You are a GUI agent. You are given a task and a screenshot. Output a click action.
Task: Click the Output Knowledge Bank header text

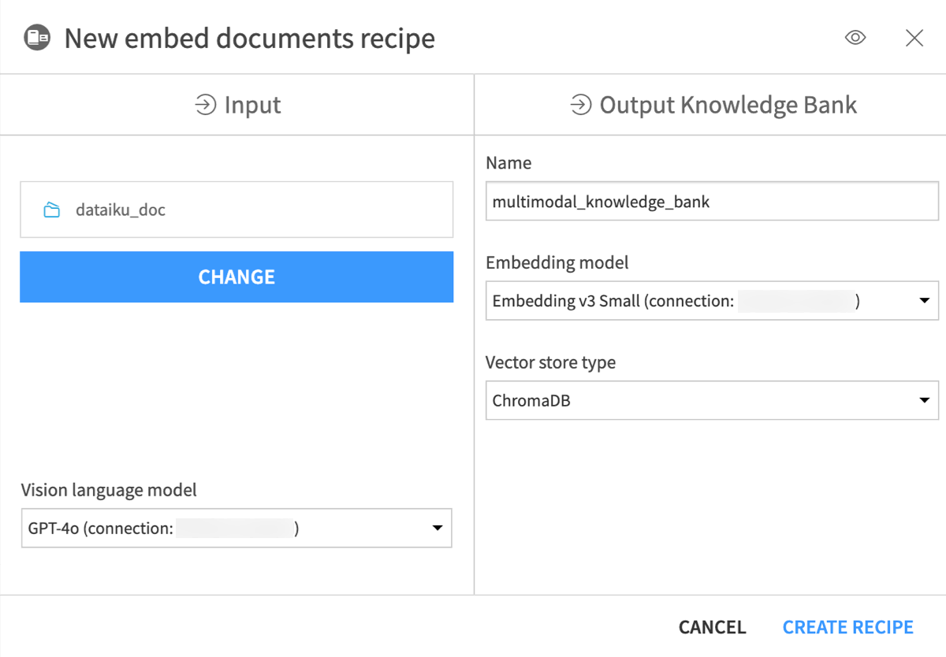pos(728,105)
